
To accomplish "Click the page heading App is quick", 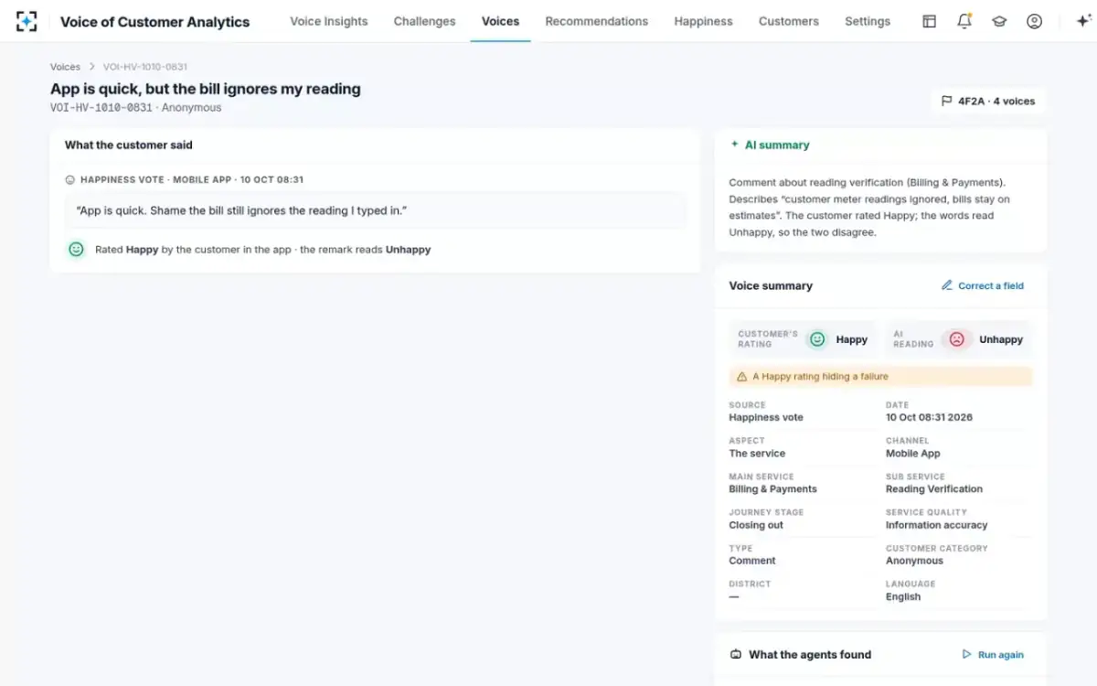I will (x=206, y=89).
